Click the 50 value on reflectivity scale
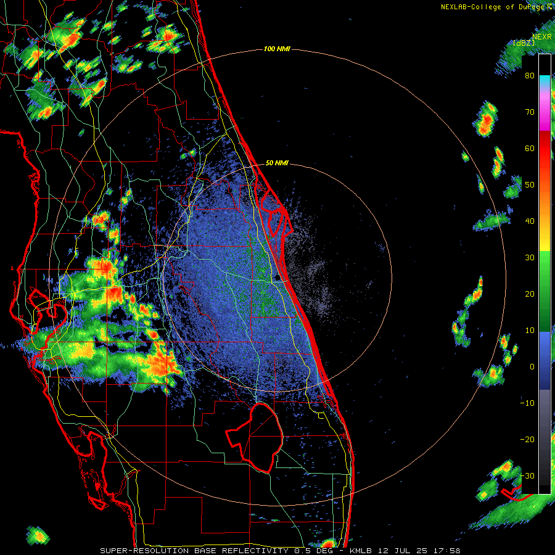 tap(530, 185)
